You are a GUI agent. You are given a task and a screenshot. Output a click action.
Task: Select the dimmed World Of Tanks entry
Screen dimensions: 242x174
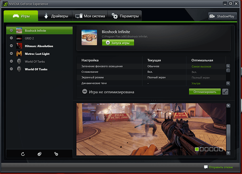[x=40, y=61]
